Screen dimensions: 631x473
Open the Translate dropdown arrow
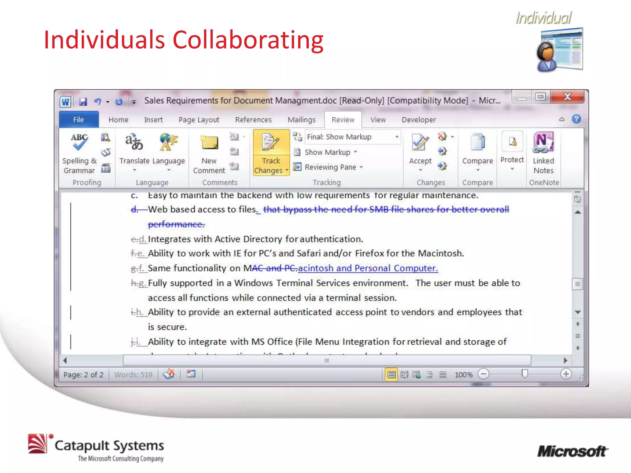(134, 170)
